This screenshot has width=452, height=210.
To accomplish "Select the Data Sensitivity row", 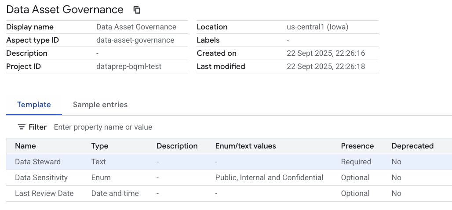I will pyautogui.click(x=41, y=177).
